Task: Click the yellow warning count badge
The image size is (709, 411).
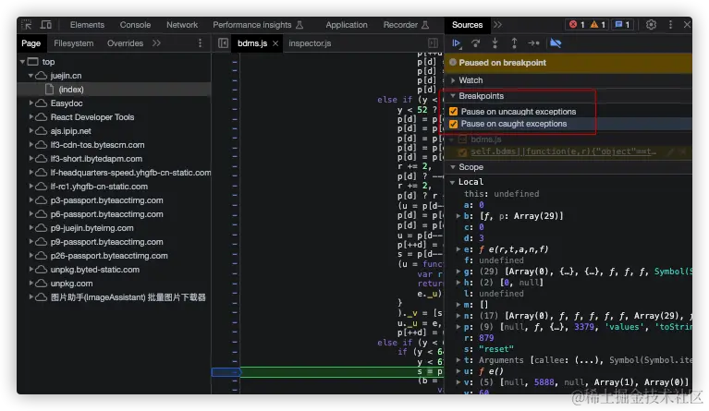Action: [x=598, y=25]
